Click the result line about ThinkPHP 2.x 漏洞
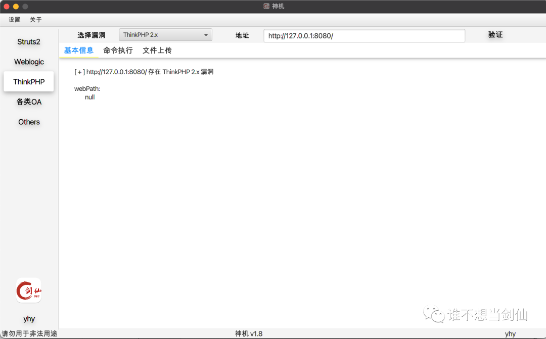 point(144,72)
